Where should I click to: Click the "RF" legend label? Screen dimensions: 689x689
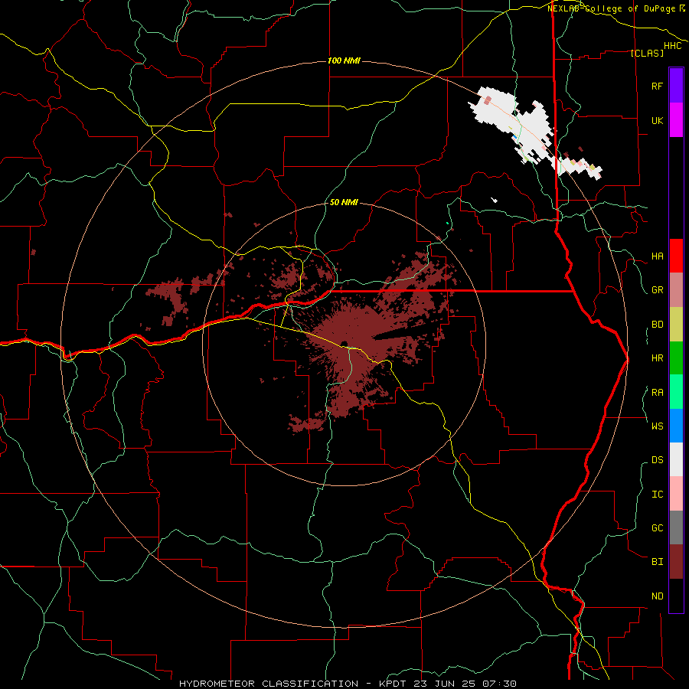(x=657, y=86)
